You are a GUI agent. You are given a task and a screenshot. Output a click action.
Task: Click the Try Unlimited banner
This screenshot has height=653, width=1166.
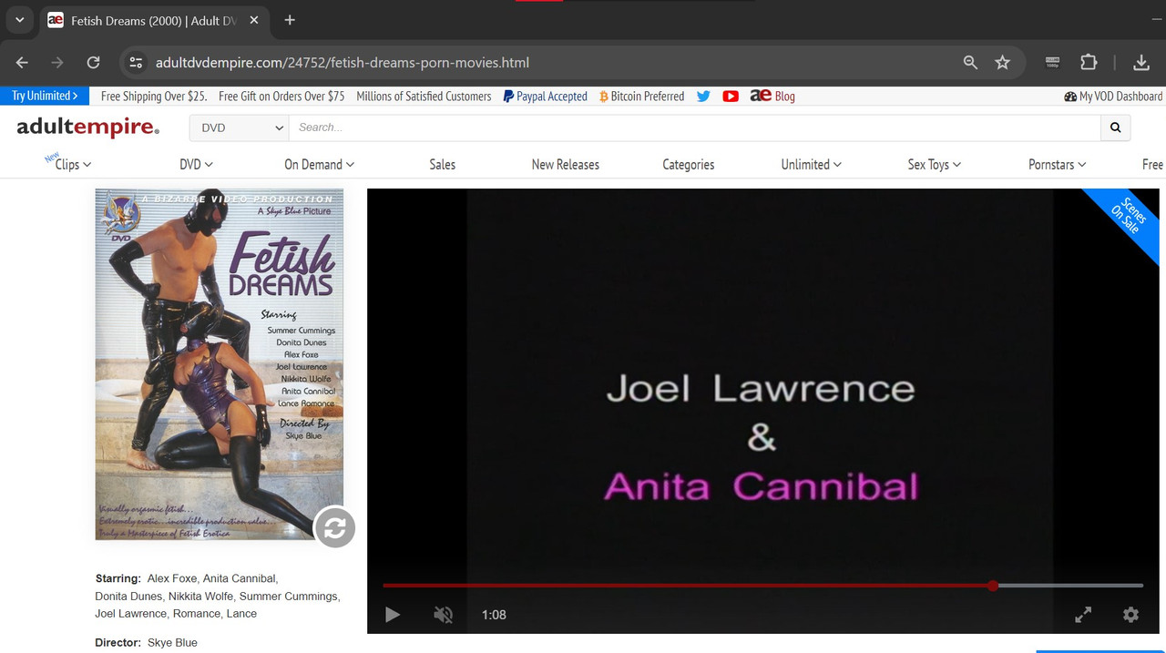(x=45, y=96)
